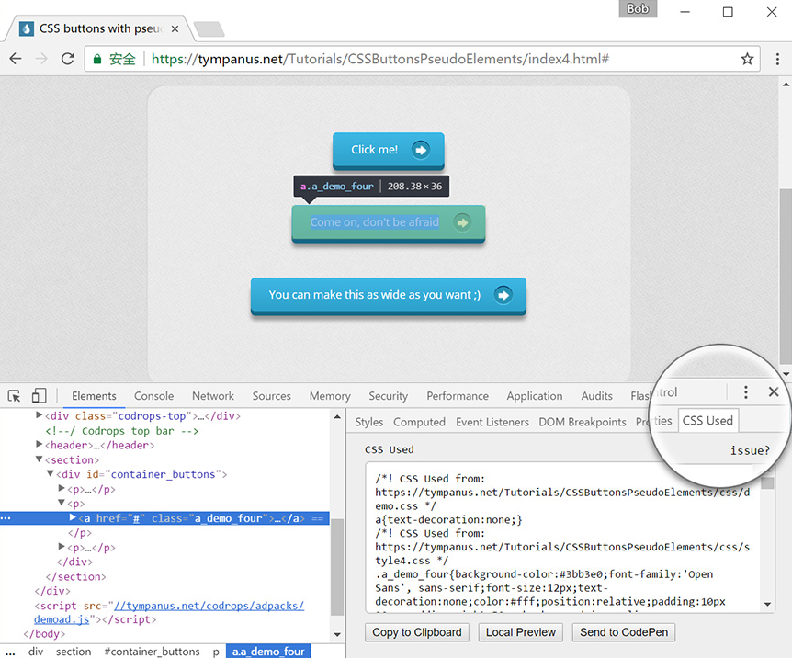This screenshot has height=658, width=792.
Task: Bookmark page using the star icon
Action: coord(747,59)
